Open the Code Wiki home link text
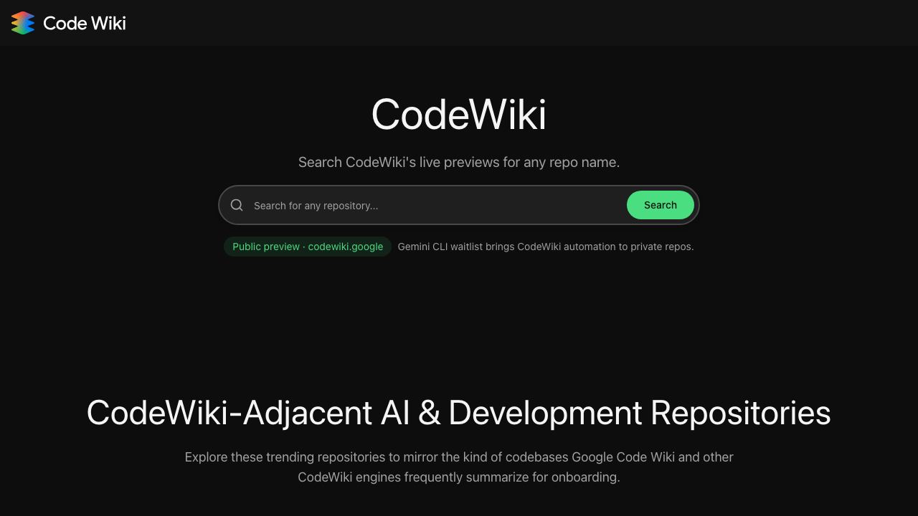Screen dimensions: 918x516 [85, 23]
